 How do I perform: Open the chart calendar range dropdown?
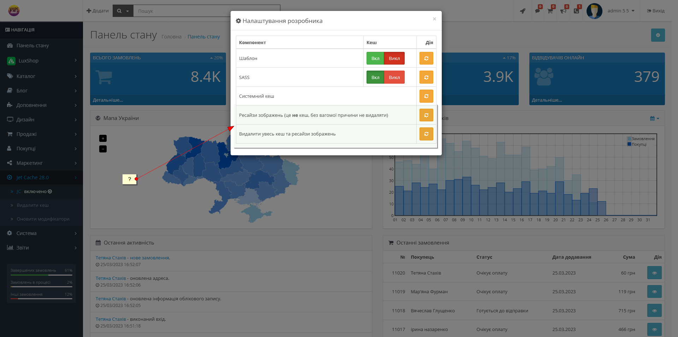pyautogui.click(x=654, y=119)
